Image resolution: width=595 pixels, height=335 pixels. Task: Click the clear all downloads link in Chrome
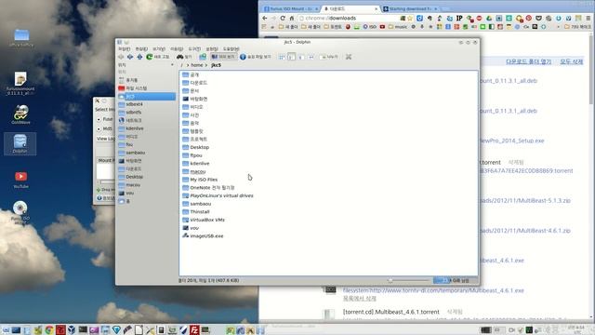click(x=571, y=61)
